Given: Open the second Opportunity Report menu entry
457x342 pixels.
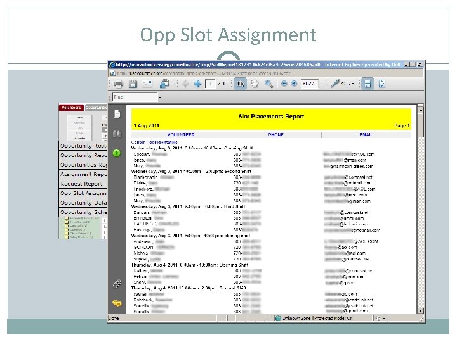Looking at the screenshot, I should pos(83,155).
